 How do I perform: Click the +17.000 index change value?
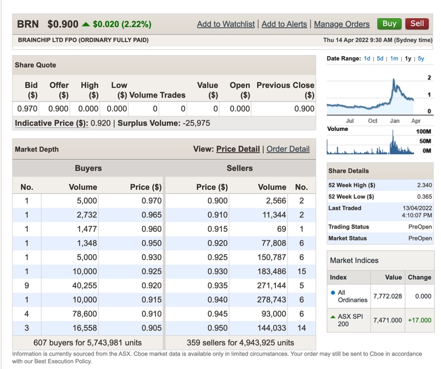[x=420, y=320]
